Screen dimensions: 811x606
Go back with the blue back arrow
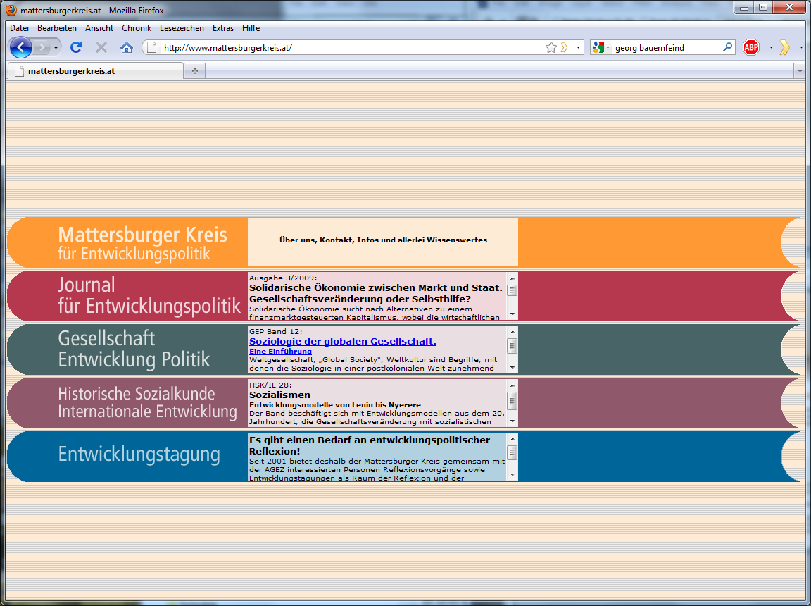coord(20,48)
